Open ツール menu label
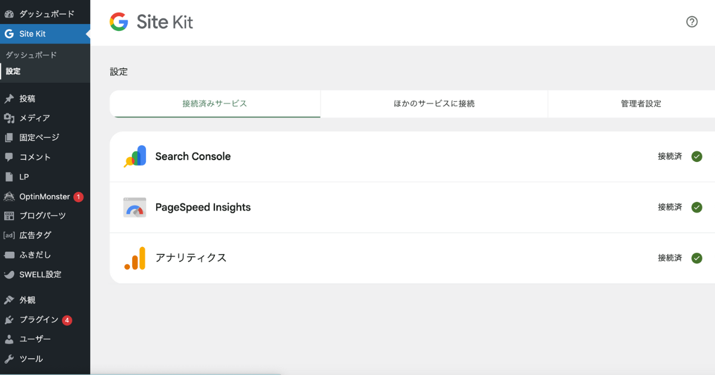Image resolution: width=715 pixels, height=375 pixels. pos(31,359)
